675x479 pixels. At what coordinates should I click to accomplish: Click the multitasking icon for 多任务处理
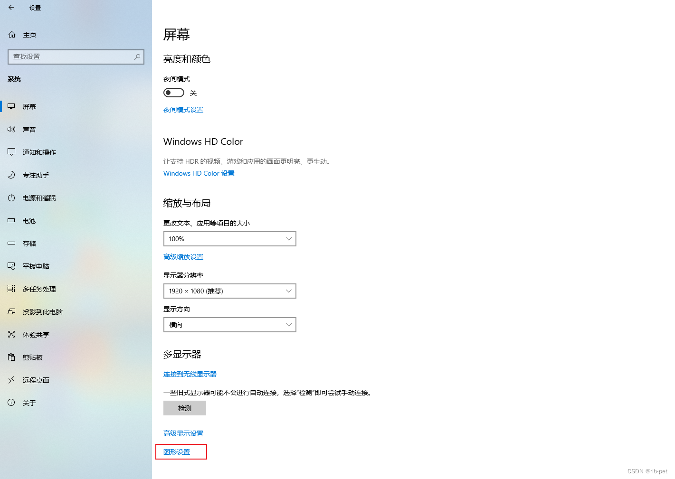point(11,289)
